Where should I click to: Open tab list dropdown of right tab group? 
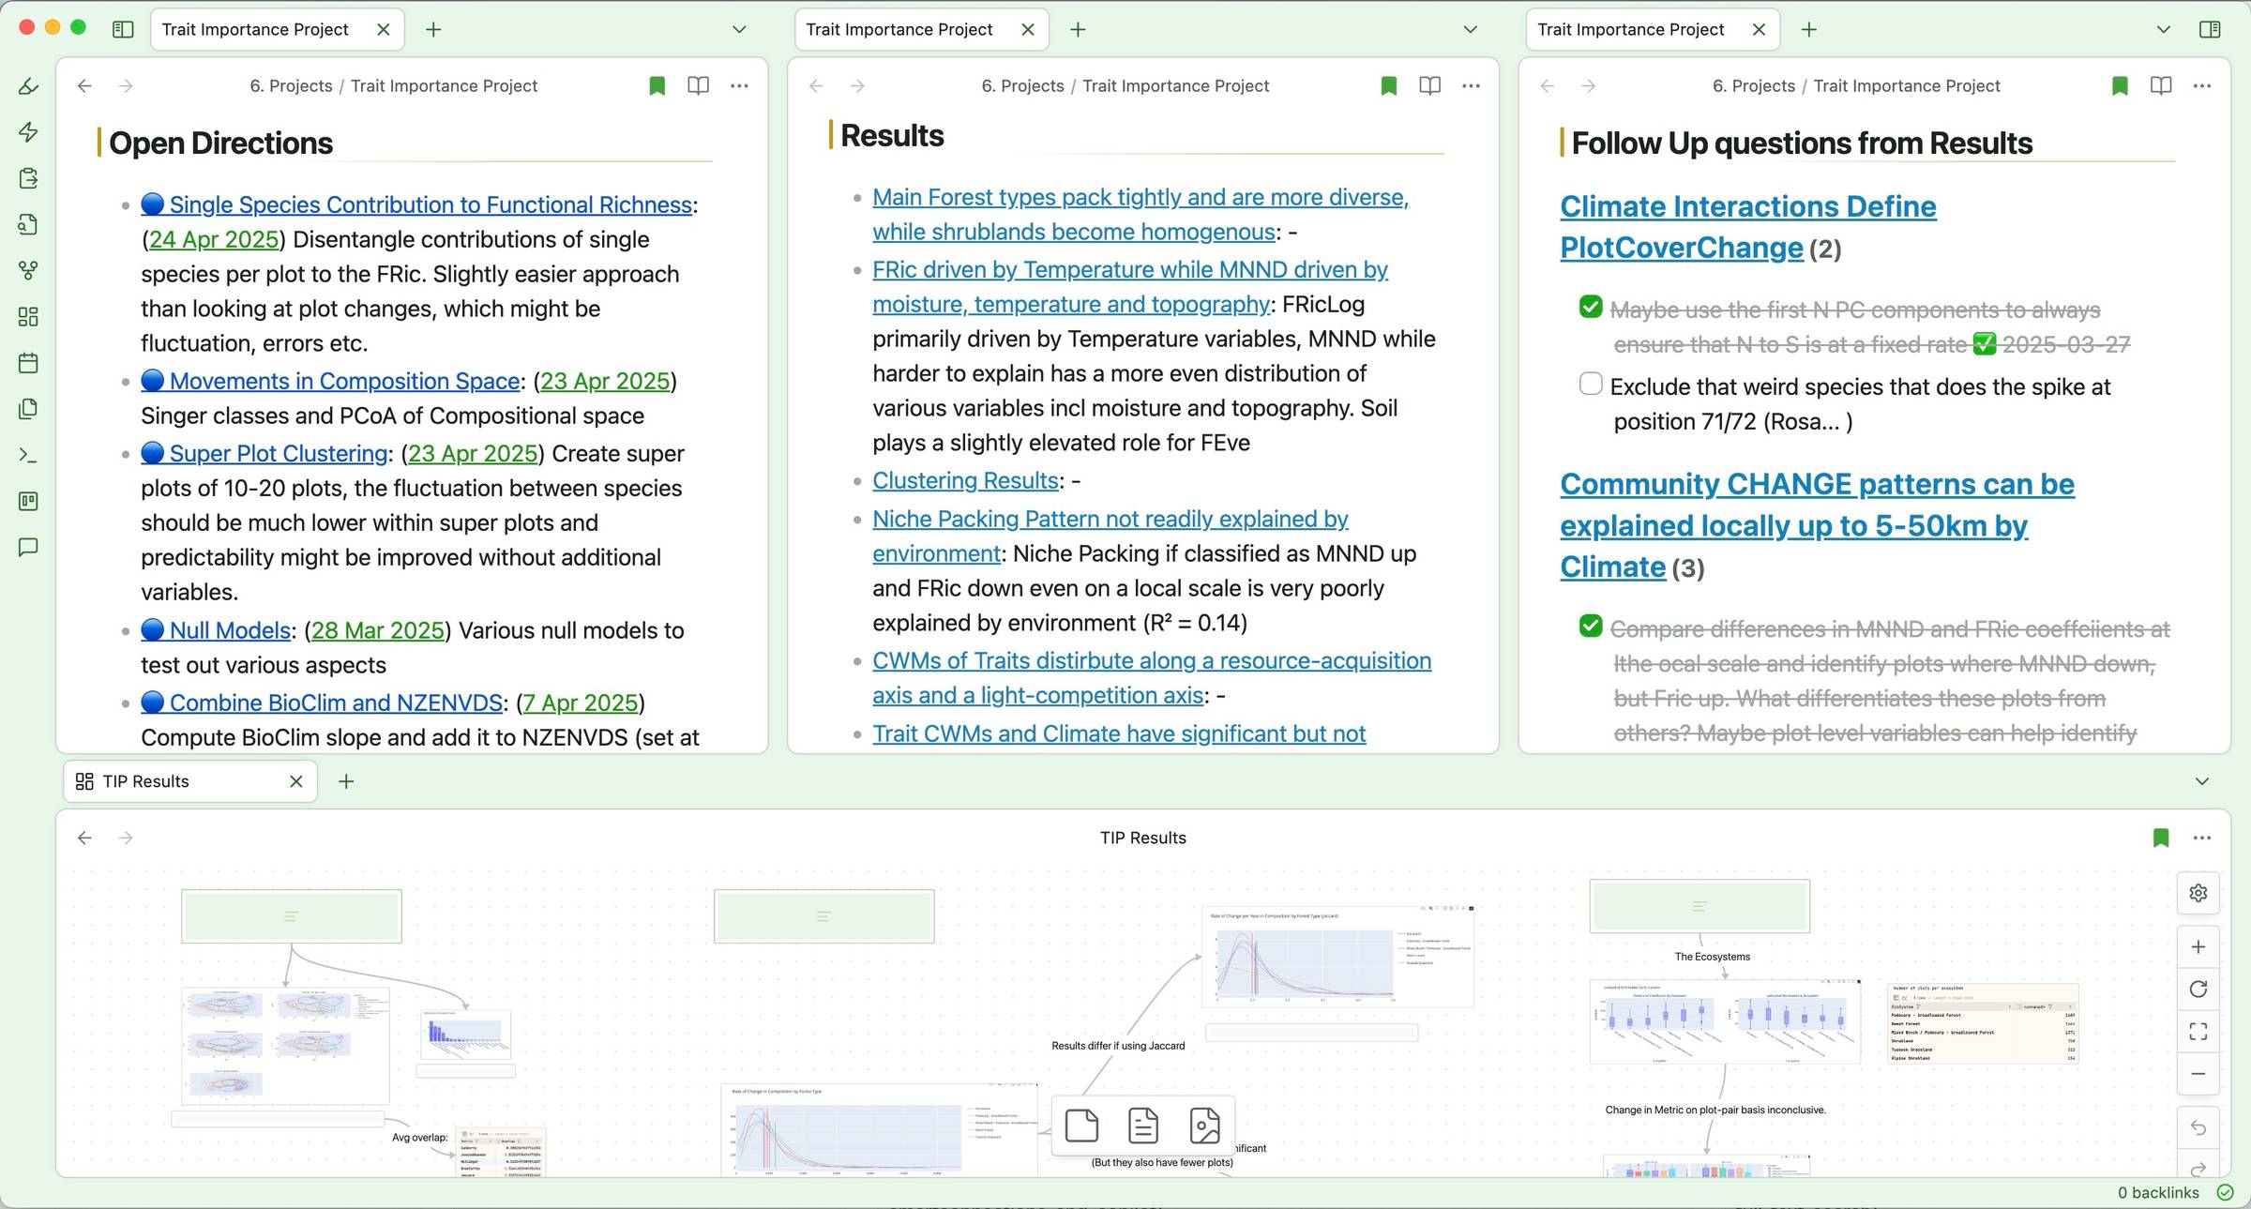(2164, 29)
